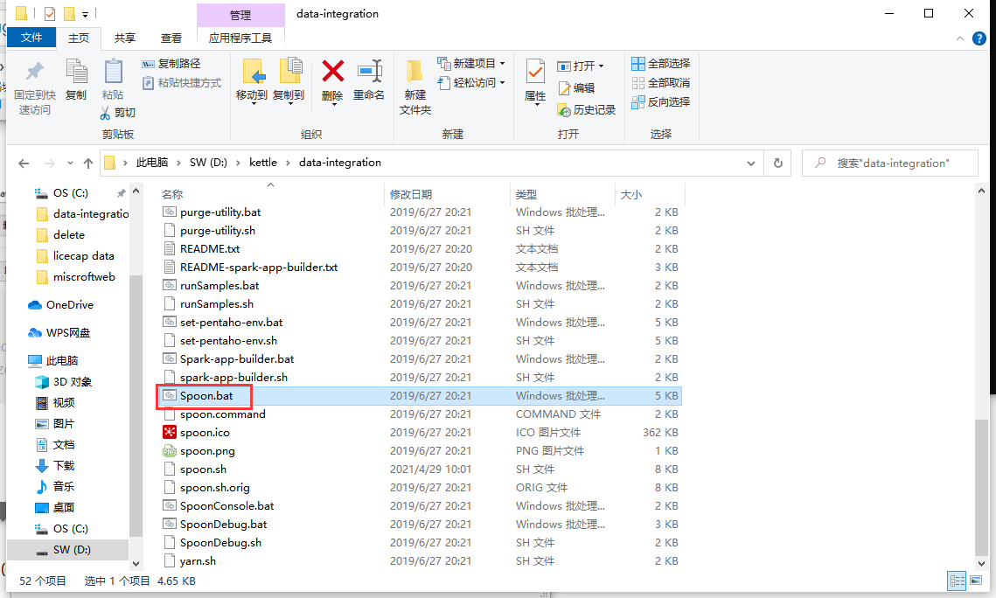The width and height of the screenshot is (996, 598).
Task: Open the New item (新建项目) dropdown
Action: click(471, 64)
